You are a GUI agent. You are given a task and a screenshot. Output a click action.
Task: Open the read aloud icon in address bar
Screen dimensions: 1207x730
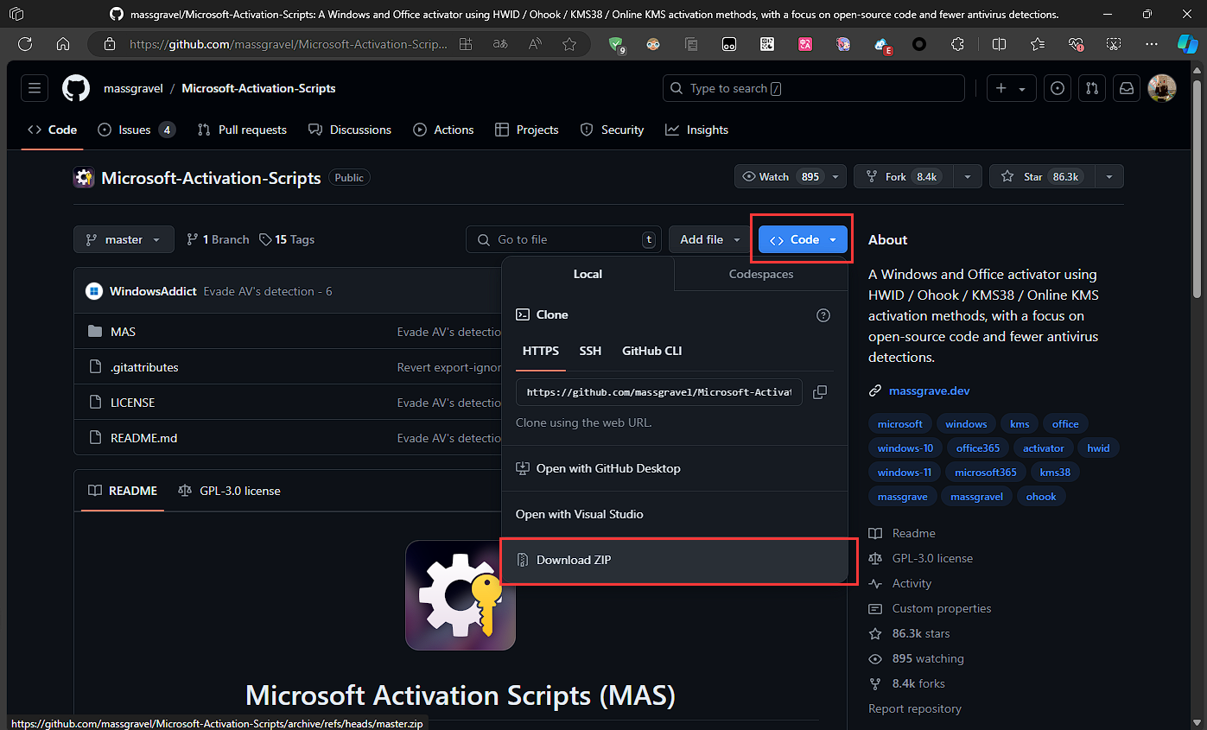click(535, 44)
